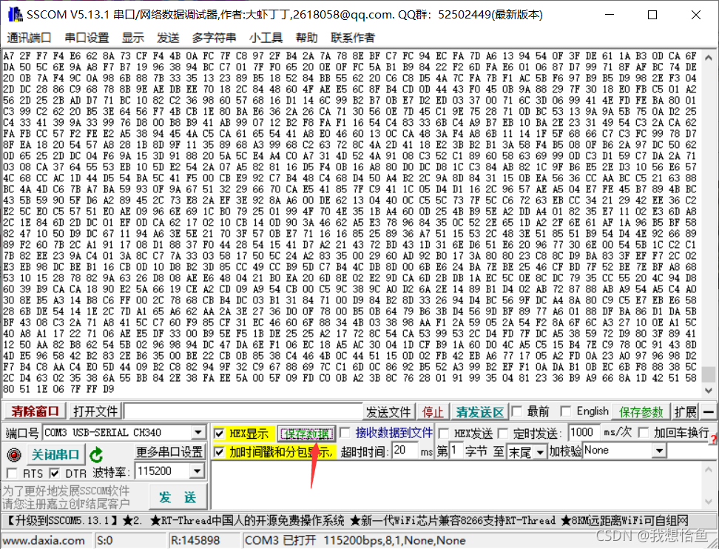Viewport: 719px width, 549px height.
Task: Open the 小工具 menu
Action: (266, 38)
